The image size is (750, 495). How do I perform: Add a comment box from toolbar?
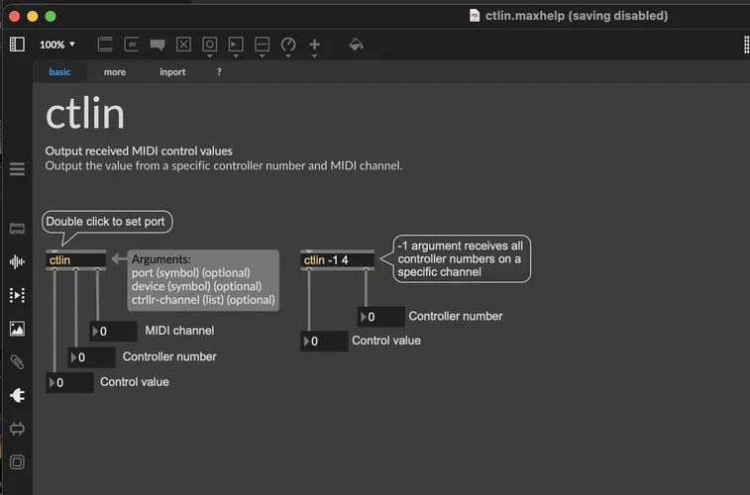pos(158,45)
